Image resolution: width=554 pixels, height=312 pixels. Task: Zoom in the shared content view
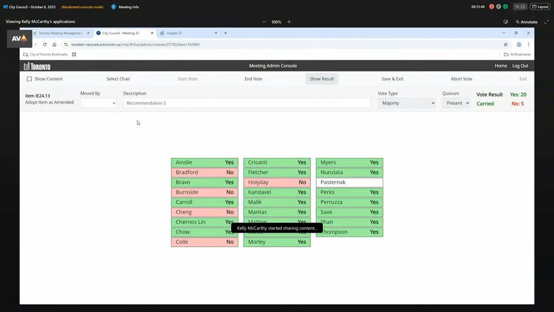[x=289, y=22]
